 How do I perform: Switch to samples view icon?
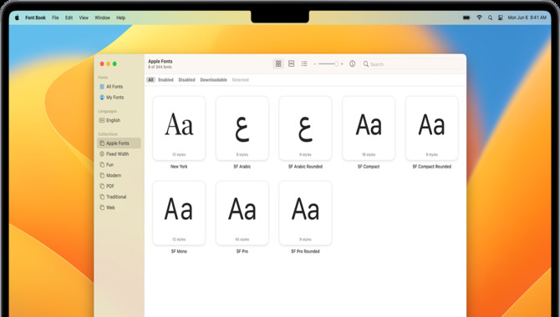(x=291, y=64)
